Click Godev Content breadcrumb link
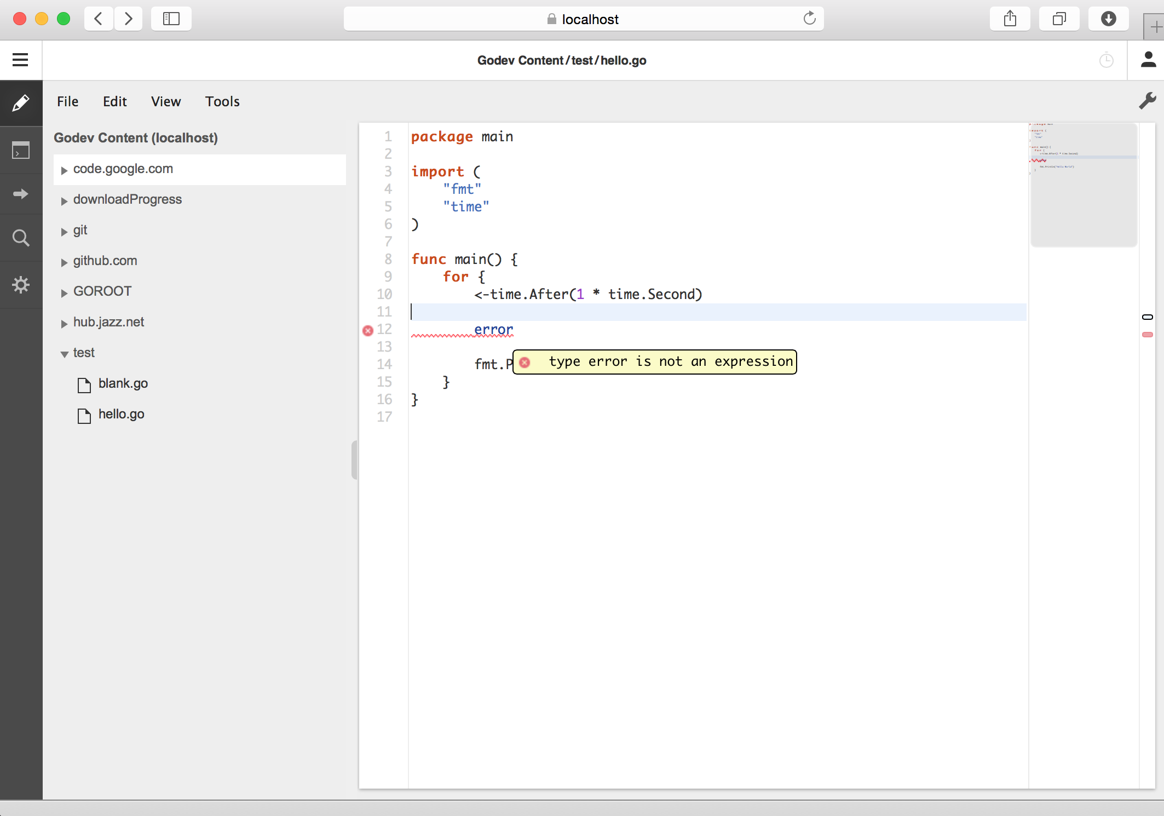 click(520, 60)
